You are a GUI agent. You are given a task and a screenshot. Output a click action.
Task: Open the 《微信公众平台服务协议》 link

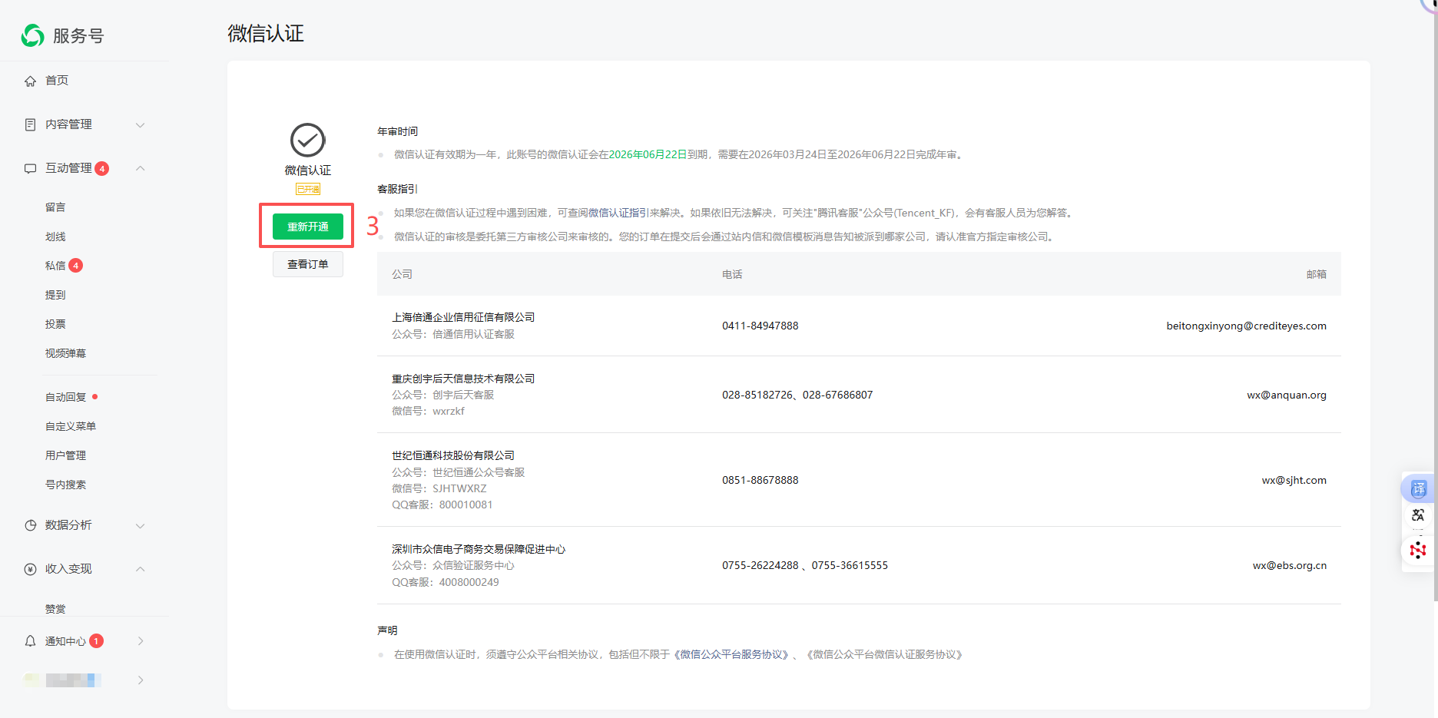tap(731, 654)
